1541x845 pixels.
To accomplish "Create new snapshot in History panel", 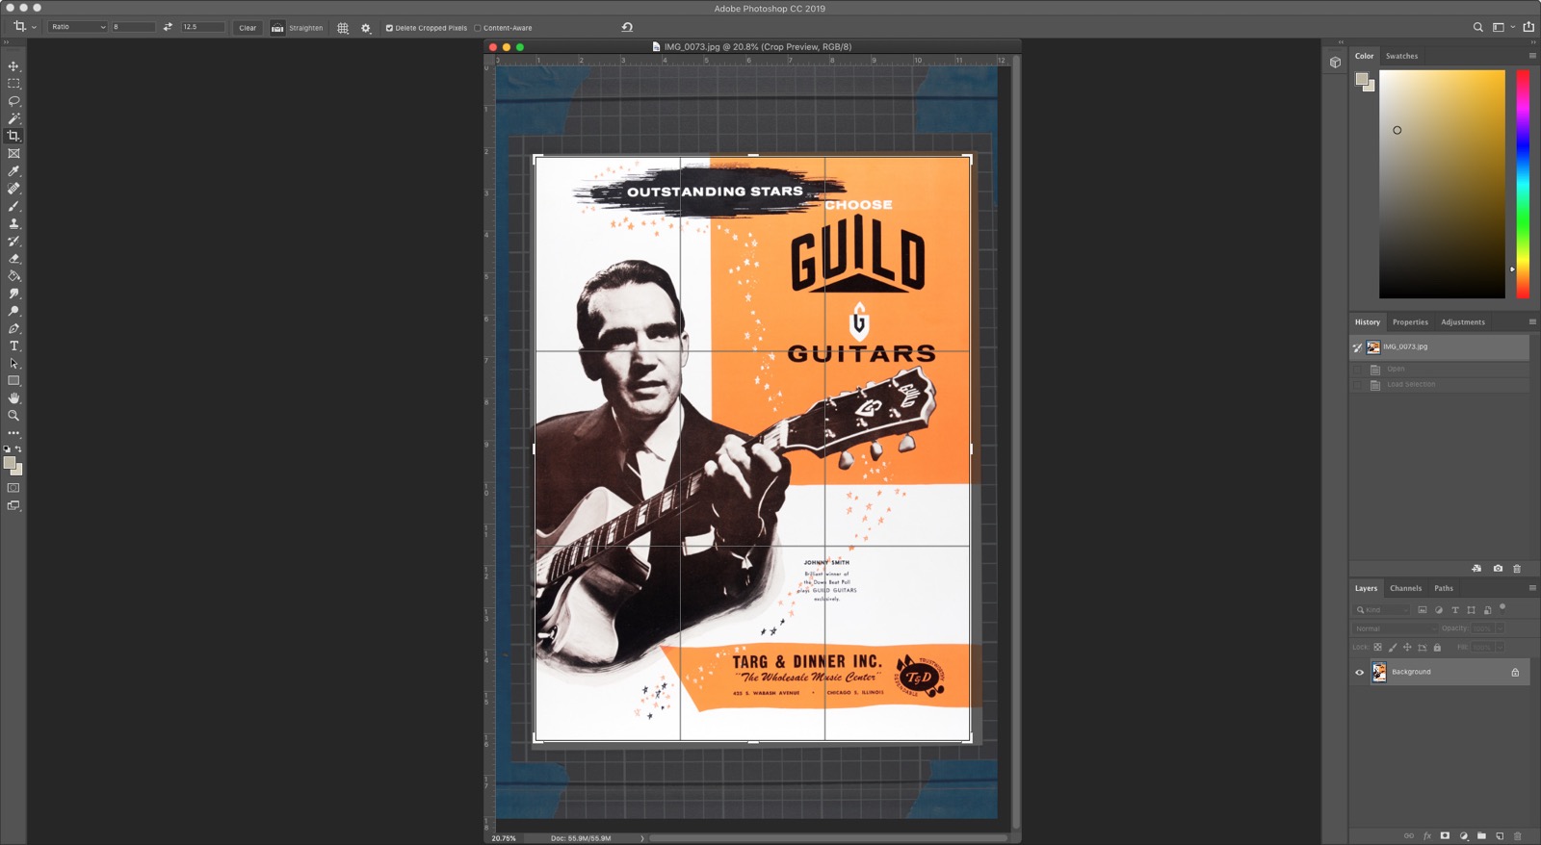I will click(x=1498, y=569).
